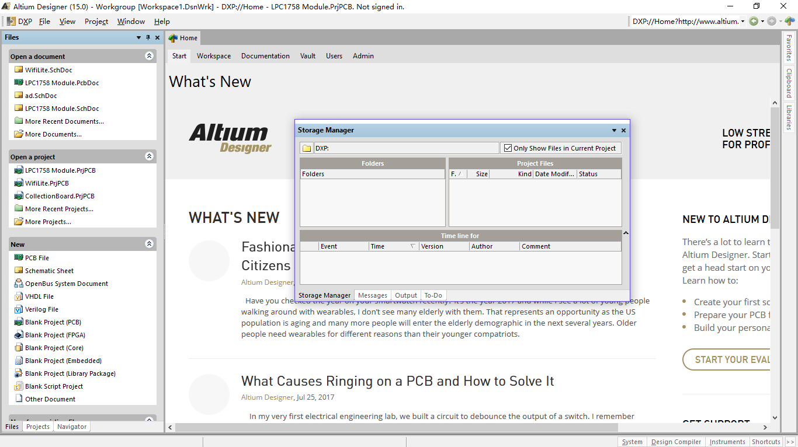Click the Storage Manager folder browse icon
The height and width of the screenshot is (447, 798).
click(x=307, y=148)
